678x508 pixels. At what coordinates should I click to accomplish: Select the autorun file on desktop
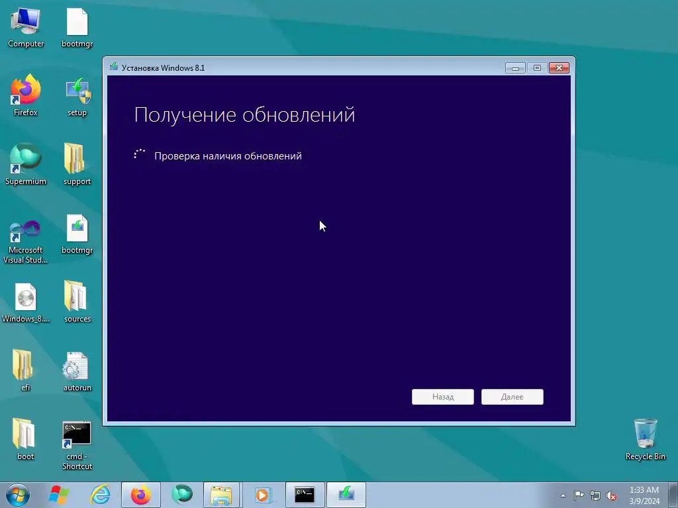tap(77, 372)
